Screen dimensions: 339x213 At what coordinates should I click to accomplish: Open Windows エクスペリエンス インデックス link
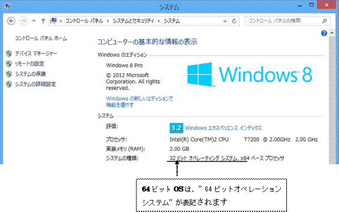tap(223, 128)
